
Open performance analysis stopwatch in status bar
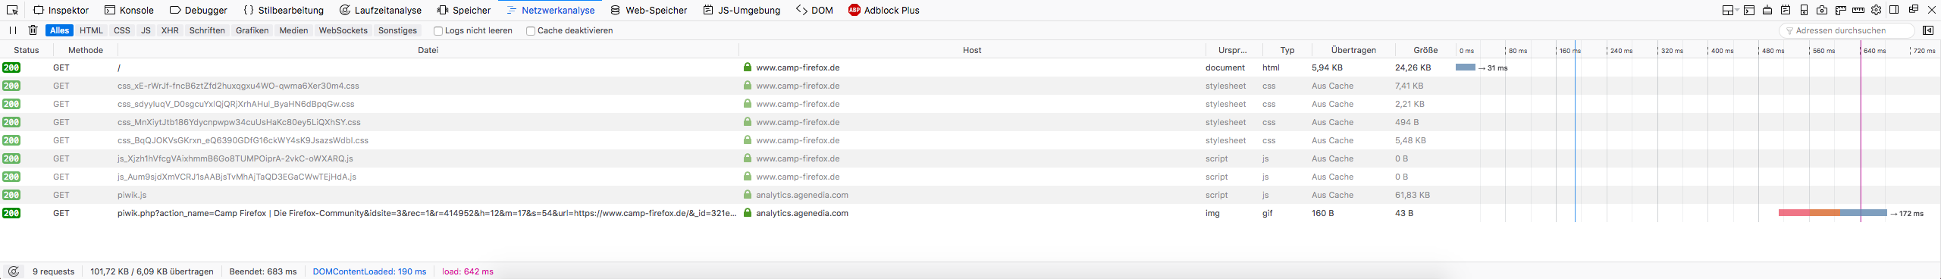13,271
